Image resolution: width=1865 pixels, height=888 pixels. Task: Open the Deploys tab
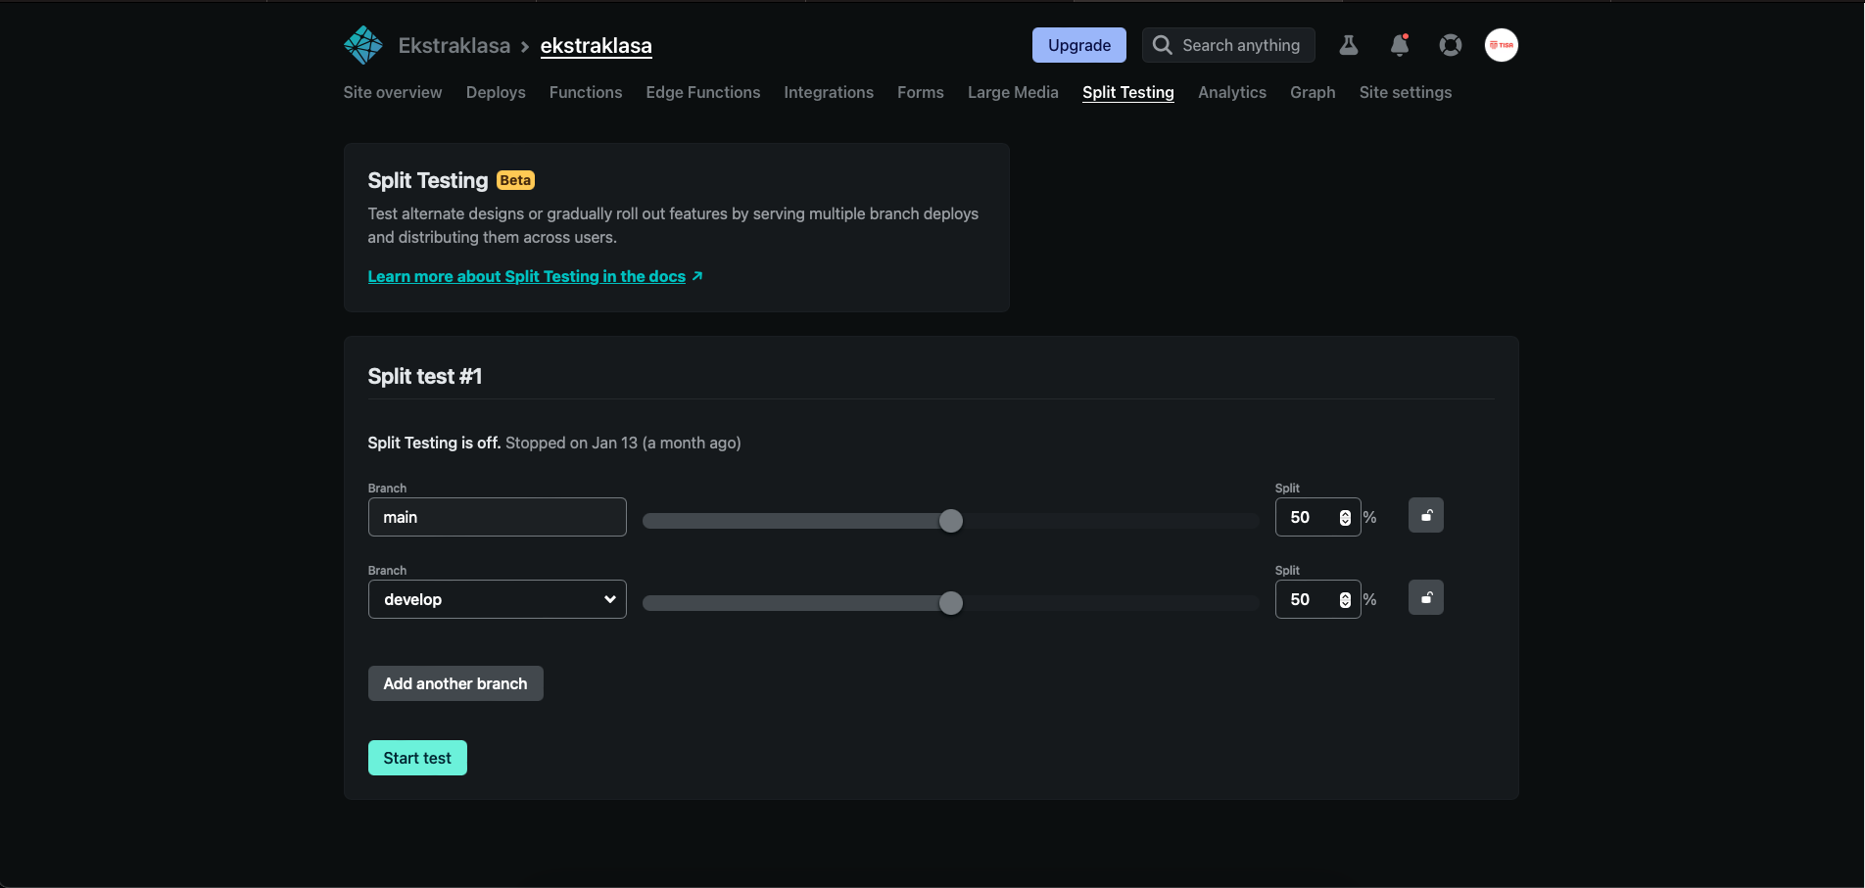click(496, 92)
